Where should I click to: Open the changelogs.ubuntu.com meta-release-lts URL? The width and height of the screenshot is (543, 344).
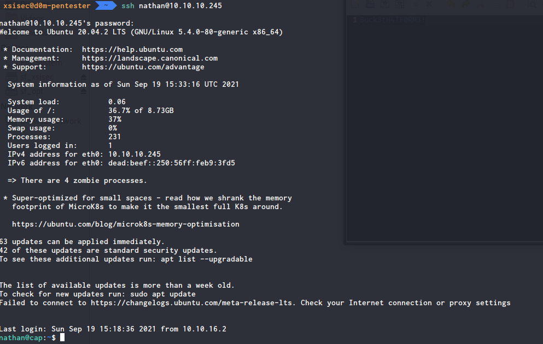[x=193, y=303]
